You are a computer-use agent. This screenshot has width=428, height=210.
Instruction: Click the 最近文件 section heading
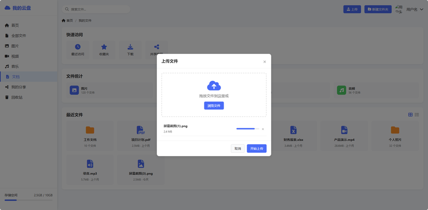click(x=74, y=115)
